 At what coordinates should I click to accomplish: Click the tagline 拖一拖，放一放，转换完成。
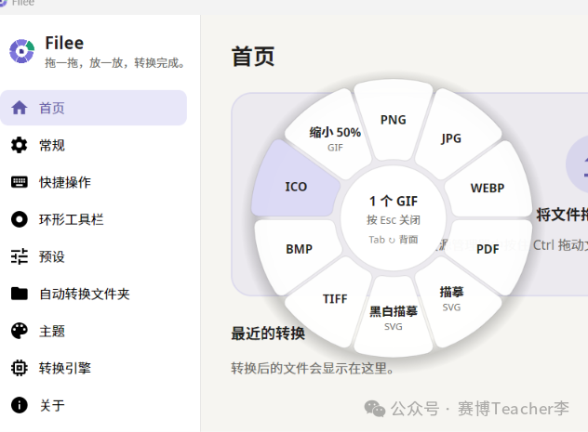pyautogui.click(x=114, y=63)
